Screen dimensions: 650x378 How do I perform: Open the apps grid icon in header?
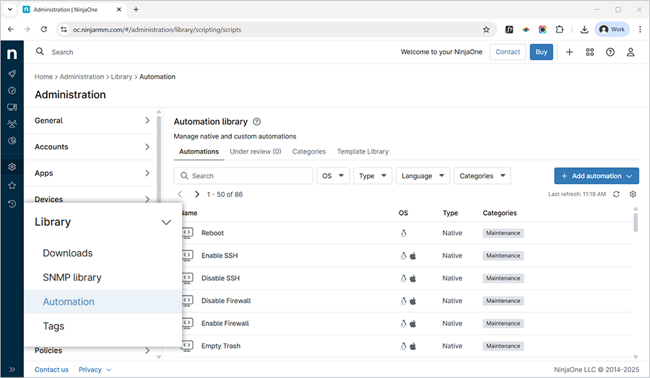point(590,52)
